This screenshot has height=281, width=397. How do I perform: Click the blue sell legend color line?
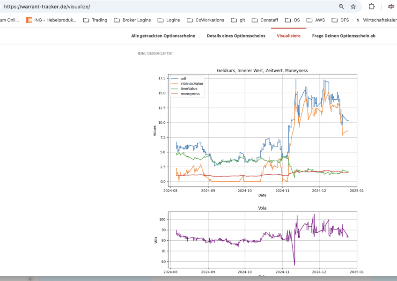[x=175, y=78]
